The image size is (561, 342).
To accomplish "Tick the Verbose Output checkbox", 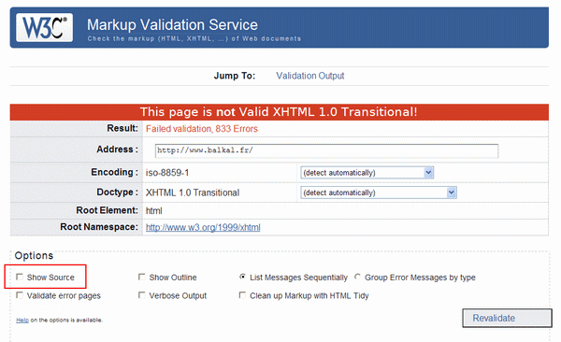I will (x=142, y=295).
